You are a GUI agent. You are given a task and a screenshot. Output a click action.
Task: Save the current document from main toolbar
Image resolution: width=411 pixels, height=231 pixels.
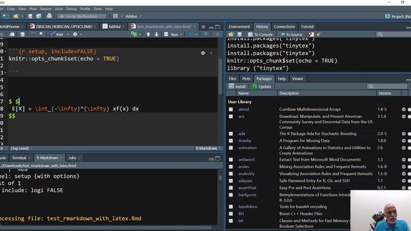point(30,16)
